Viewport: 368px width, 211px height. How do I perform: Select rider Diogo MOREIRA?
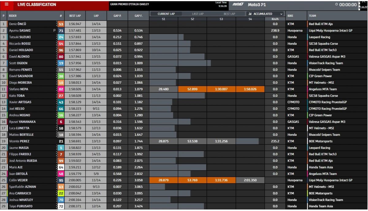20,83
